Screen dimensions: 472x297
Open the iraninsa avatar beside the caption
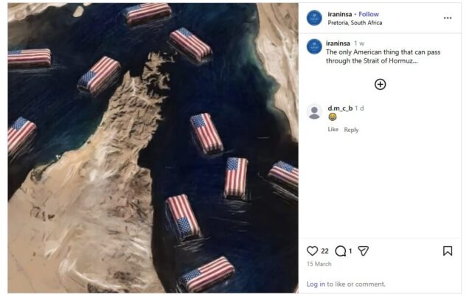314,46
